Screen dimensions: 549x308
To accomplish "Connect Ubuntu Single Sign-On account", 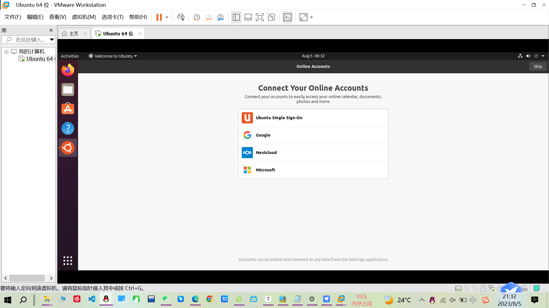I will 313,118.
